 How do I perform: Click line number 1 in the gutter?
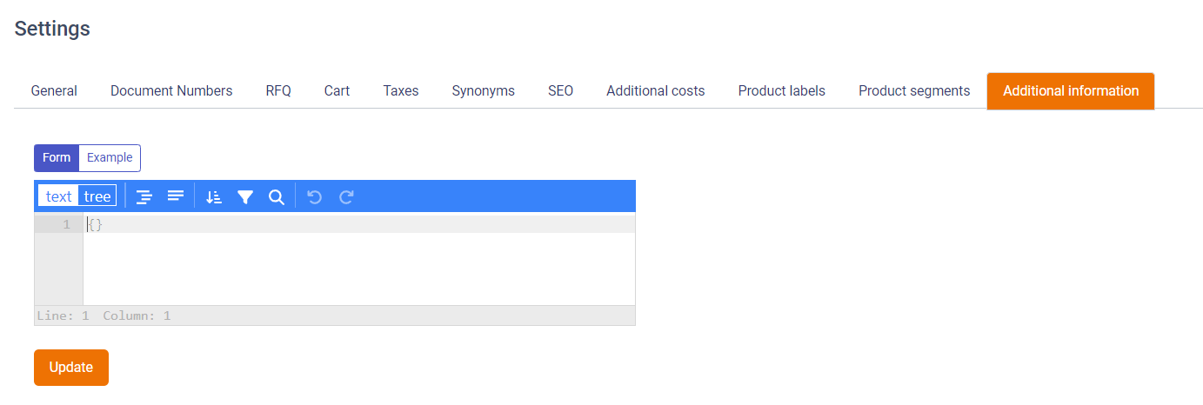click(x=66, y=225)
